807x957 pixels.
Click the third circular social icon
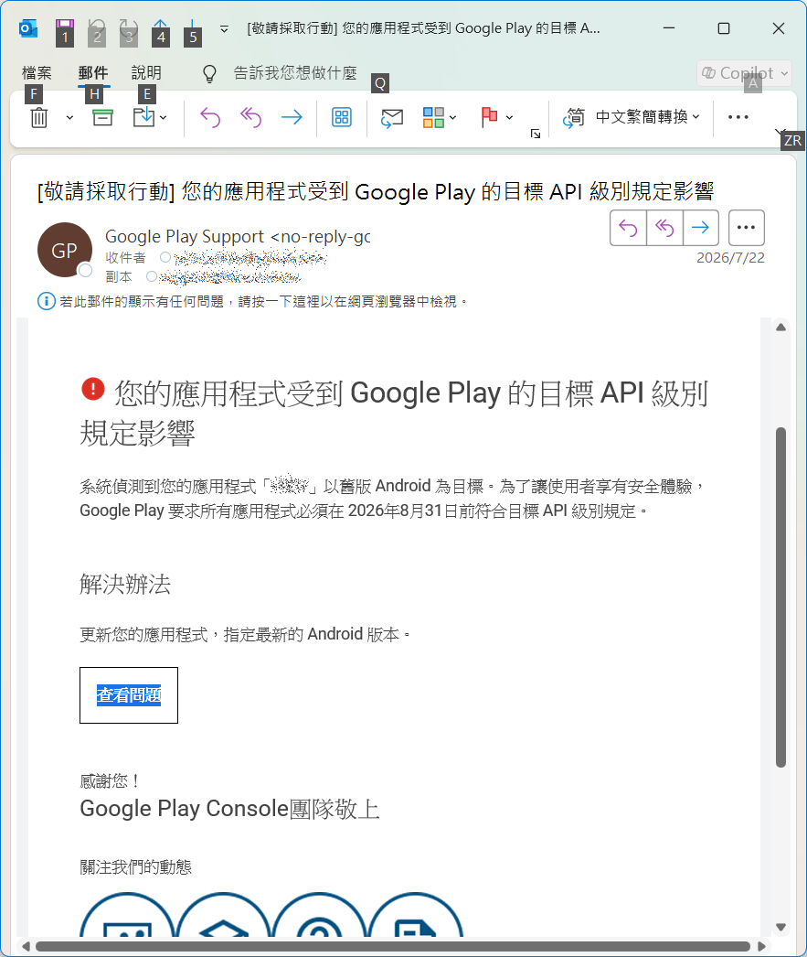pos(319,915)
